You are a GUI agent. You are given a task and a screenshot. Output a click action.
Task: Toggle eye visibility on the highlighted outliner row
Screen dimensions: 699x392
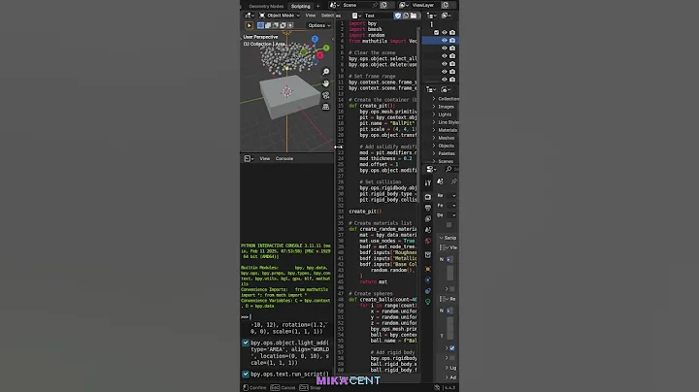tap(444, 40)
